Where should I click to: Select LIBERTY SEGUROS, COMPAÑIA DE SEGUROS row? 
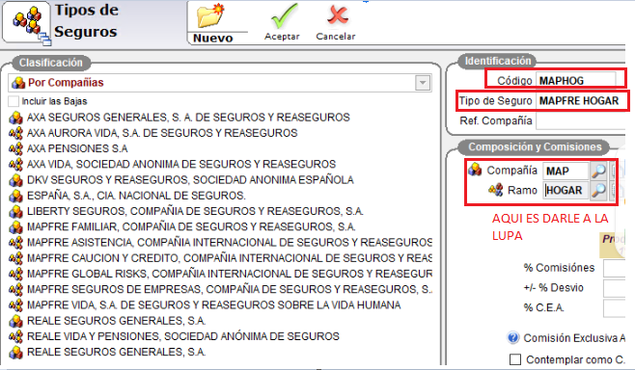click(x=195, y=211)
